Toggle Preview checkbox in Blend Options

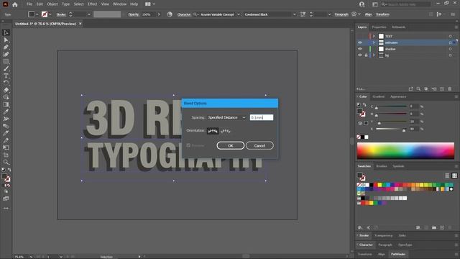pos(188,145)
